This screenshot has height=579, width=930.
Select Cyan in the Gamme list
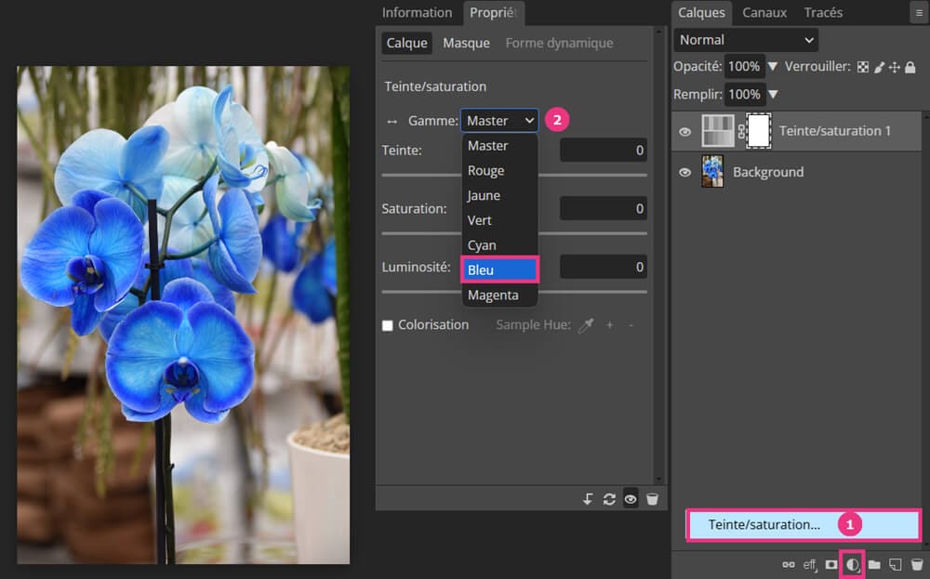tap(499, 245)
